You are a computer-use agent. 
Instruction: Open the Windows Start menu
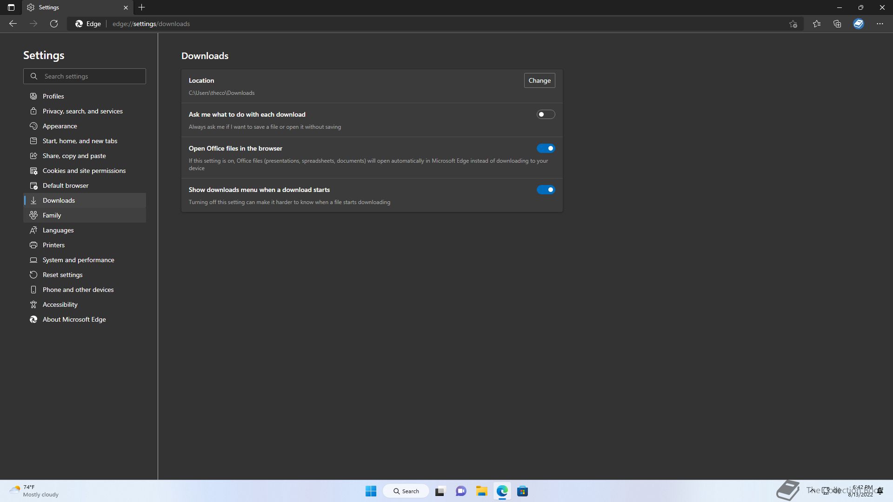click(x=371, y=491)
